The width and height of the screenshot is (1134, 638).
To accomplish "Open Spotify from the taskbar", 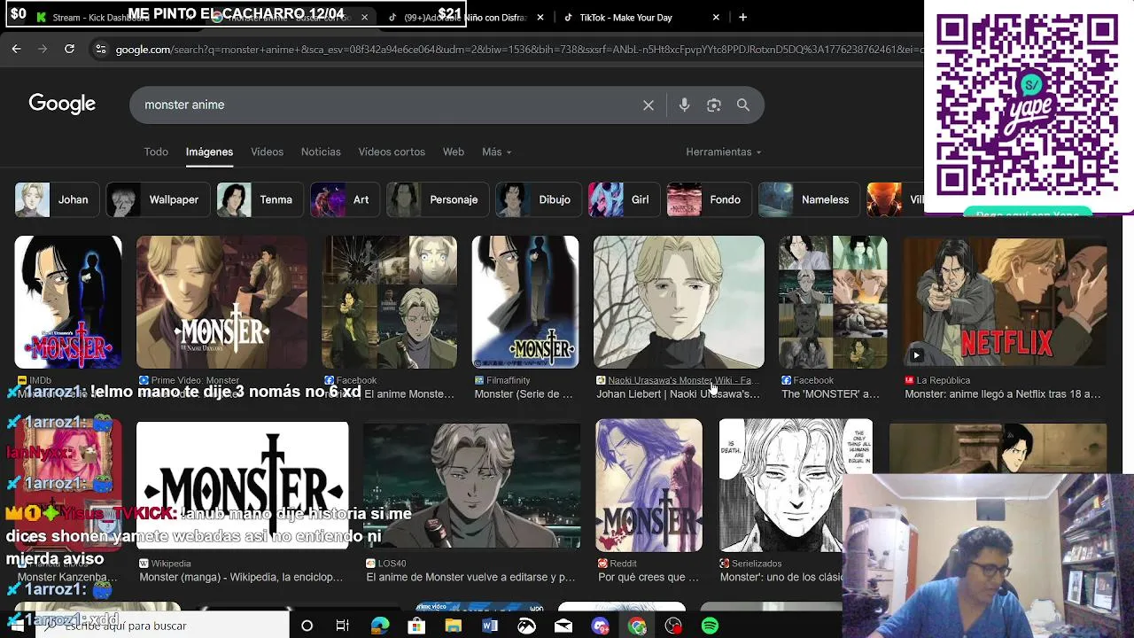I will (710, 626).
